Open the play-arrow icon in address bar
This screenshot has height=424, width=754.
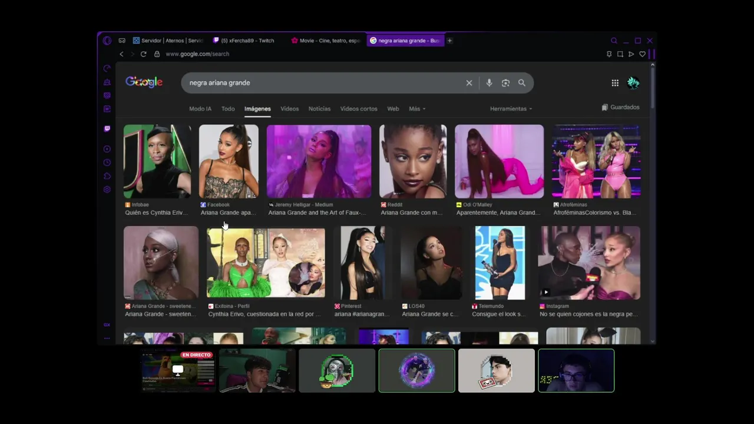[x=631, y=54]
